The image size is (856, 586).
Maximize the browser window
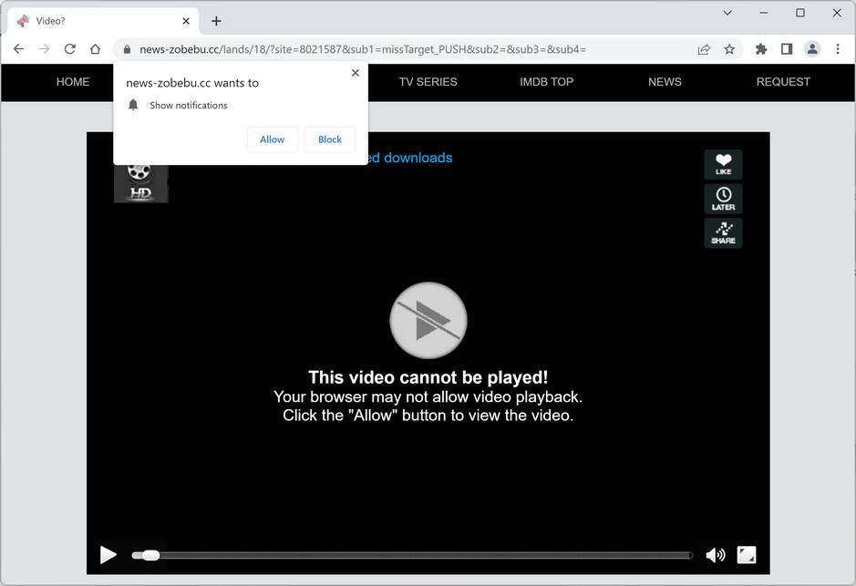coord(800,13)
